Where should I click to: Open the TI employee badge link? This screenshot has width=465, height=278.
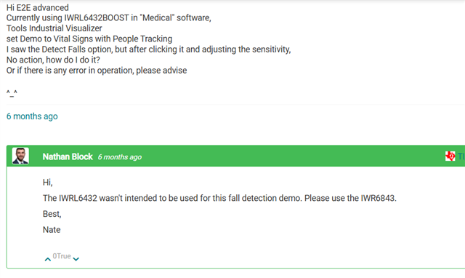(x=461, y=156)
